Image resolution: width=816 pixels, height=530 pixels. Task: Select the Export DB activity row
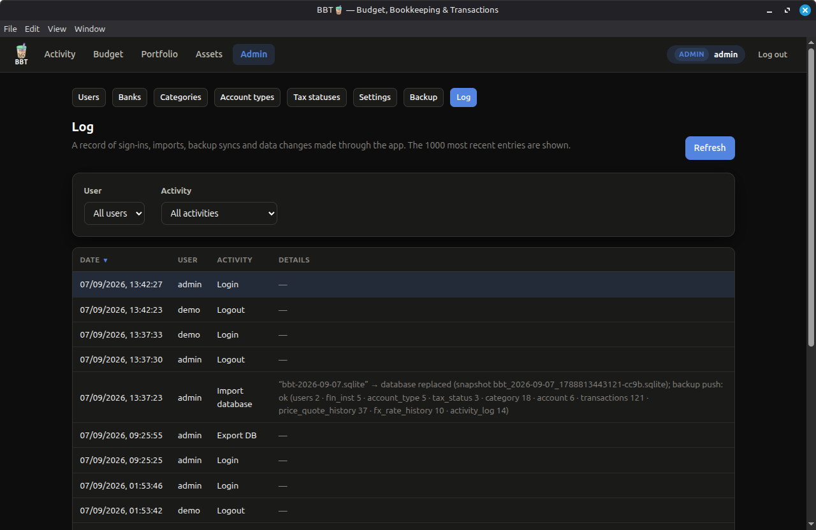403,435
